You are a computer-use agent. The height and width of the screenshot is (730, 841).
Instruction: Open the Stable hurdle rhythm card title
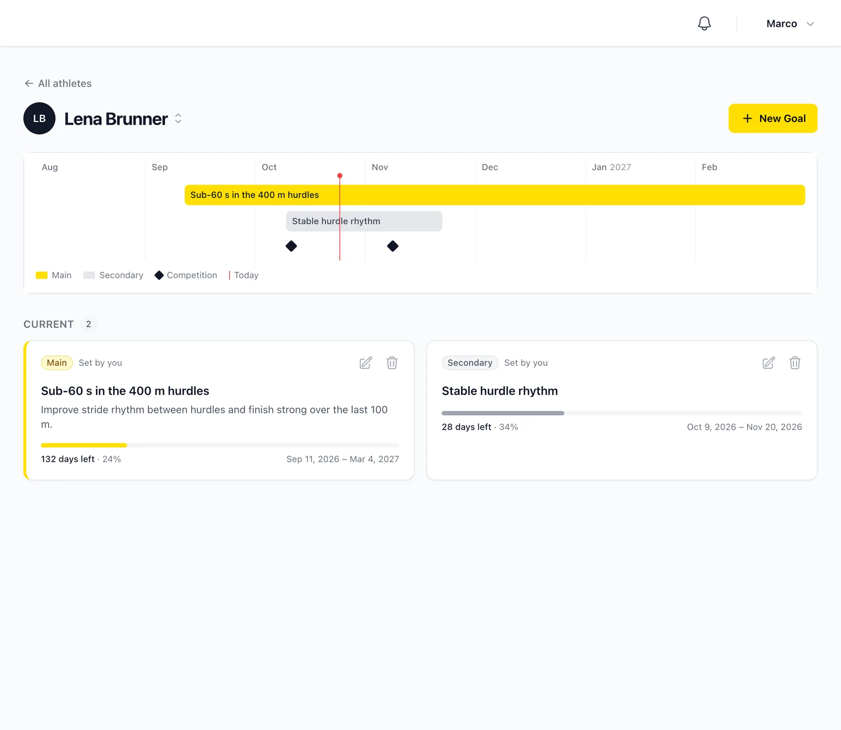click(500, 391)
